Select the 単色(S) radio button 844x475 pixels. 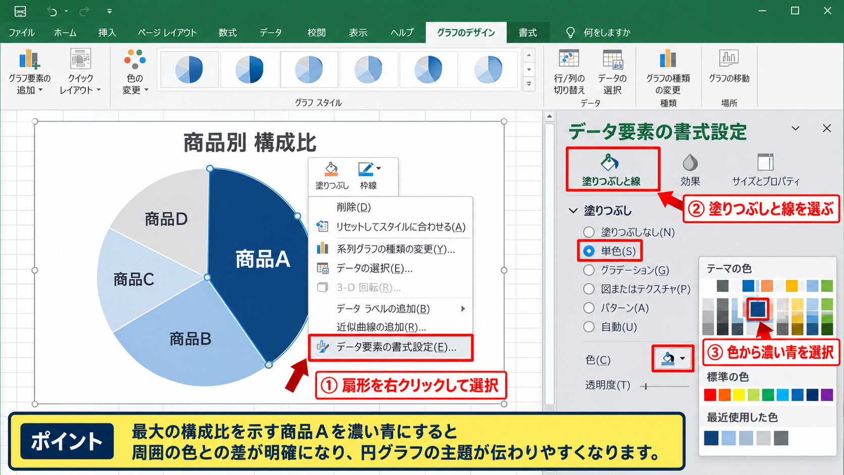(x=589, y=251)
